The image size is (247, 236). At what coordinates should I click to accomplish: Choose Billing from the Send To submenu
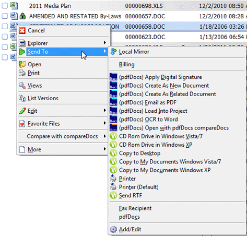(x=127, y=64)
